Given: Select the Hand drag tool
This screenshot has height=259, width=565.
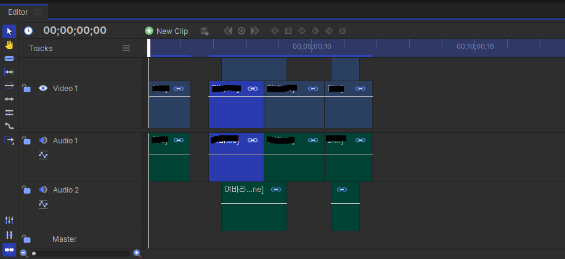Looking at the screenshot, I should pos(9,46).
